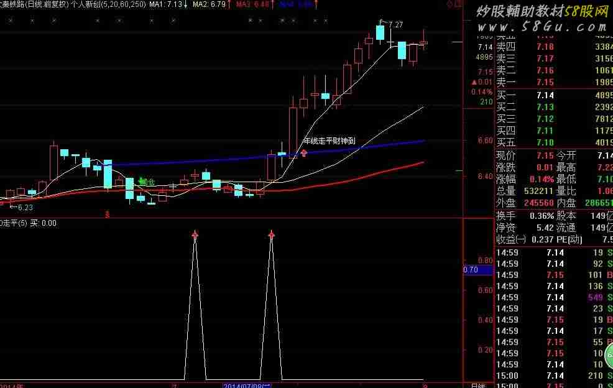Click the first red signal arrow in indicator panel
613x388 pixels.
[x=195, y=234]
